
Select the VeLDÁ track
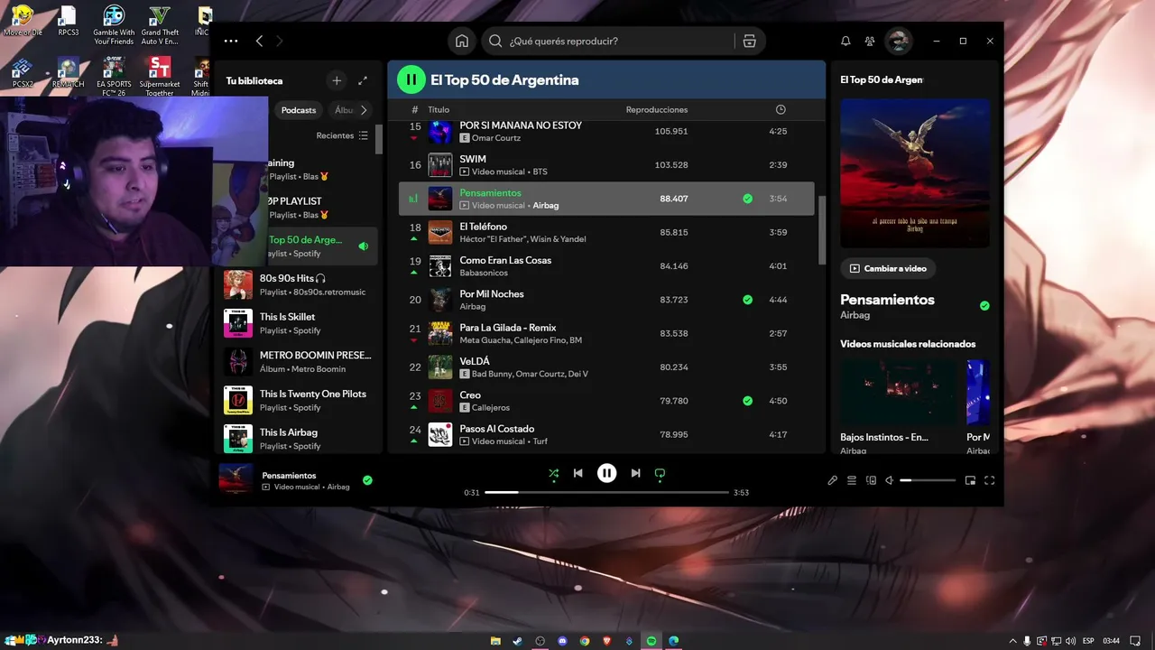pyautogui.click(x=606, y=367)
